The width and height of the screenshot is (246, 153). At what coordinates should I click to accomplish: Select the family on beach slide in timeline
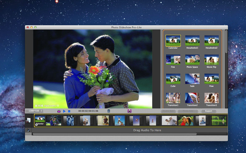(x=120, y=120)
